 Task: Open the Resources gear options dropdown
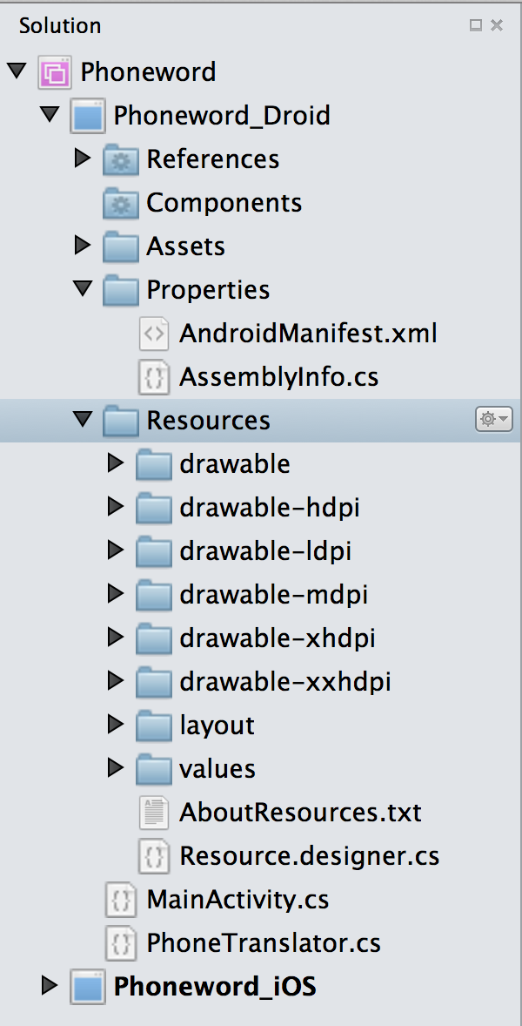coord(493,420)
